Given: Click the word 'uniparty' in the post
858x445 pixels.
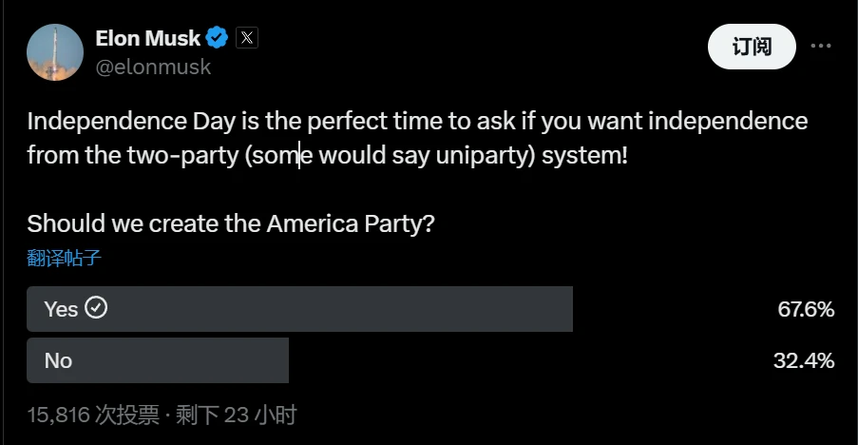Looking at the screenshot, I should pyautogui.click(x=482, y=155).
